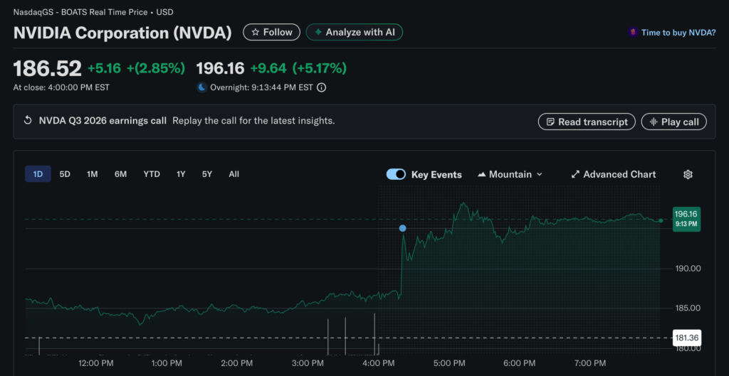Click the star icon on Follow
Viewport: 729px width, 376px height.
(x=254, y=32)
